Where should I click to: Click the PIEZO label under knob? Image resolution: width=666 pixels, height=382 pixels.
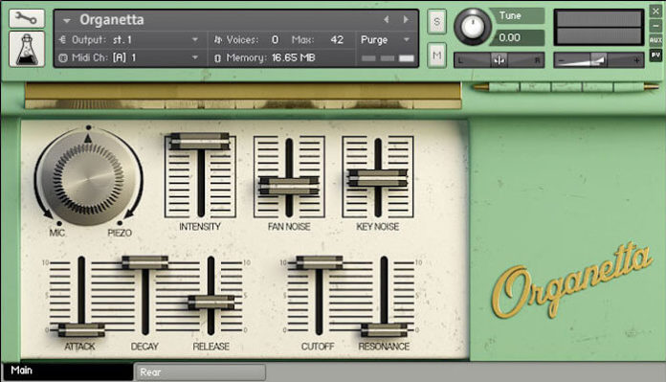120,233
